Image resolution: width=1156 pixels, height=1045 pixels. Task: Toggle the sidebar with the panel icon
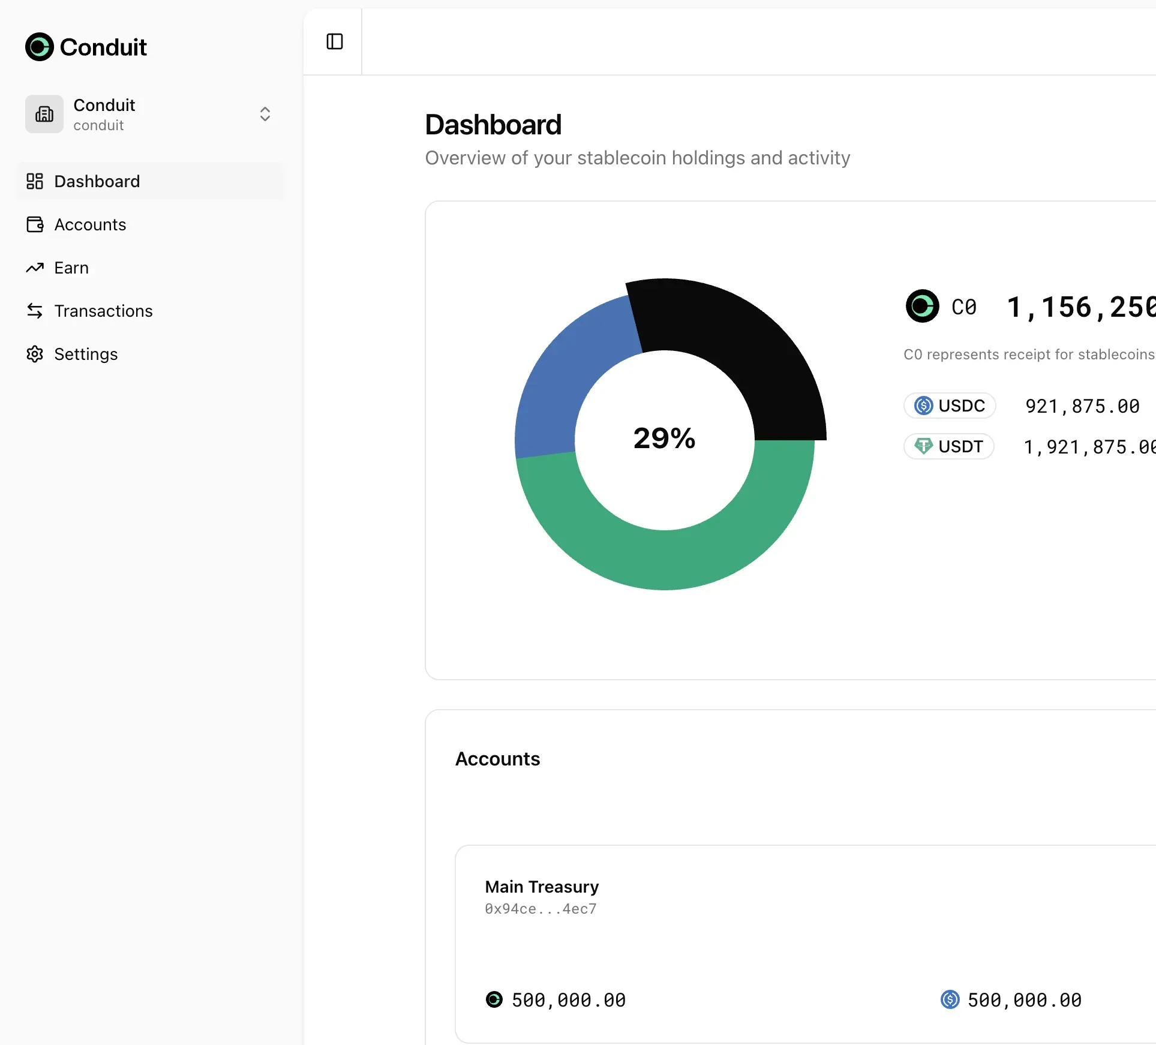coord(334,42)
